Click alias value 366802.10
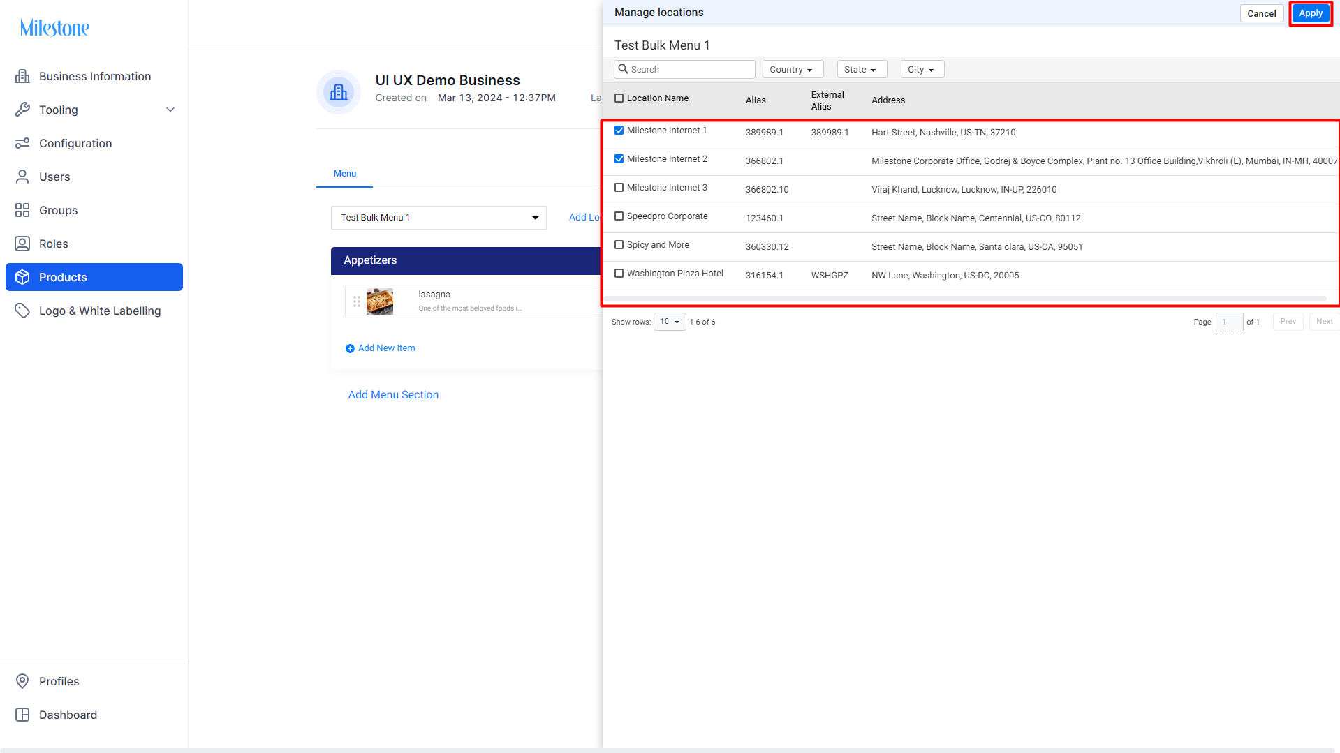Image resolution: width=1340 pixels, height=753 pixels. [x=767, y=190]
